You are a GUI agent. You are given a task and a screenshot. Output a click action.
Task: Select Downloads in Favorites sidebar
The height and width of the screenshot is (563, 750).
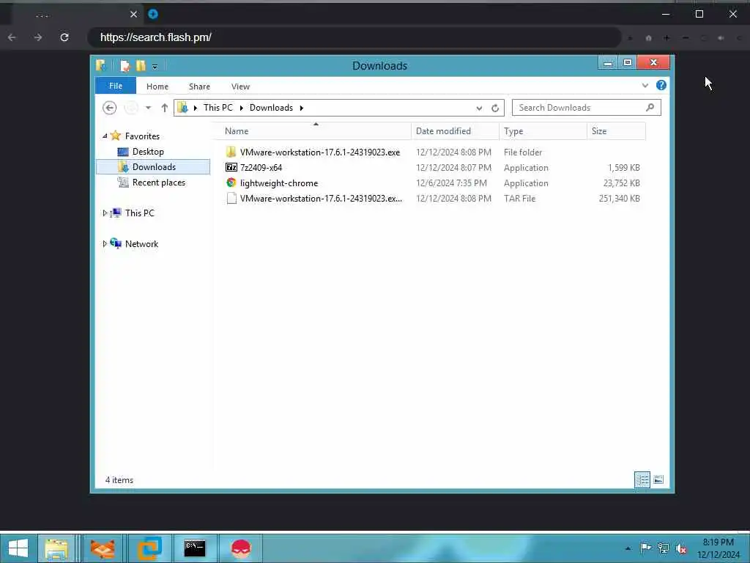click(x=153, y=166)
